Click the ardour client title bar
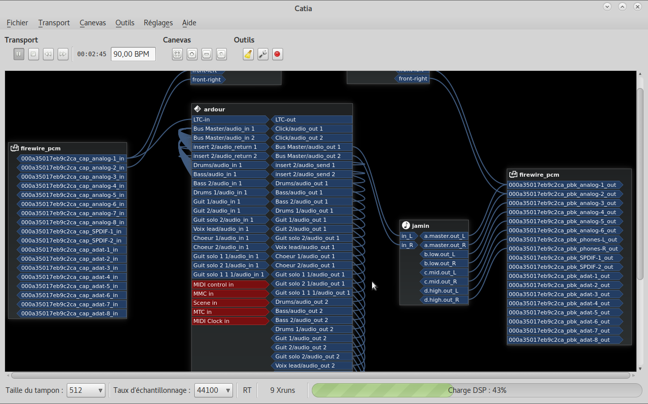 coord(272,109)
